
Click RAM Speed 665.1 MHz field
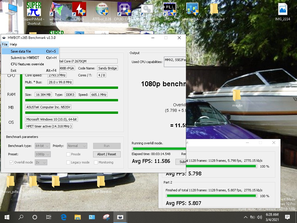[x=99, y=95]
